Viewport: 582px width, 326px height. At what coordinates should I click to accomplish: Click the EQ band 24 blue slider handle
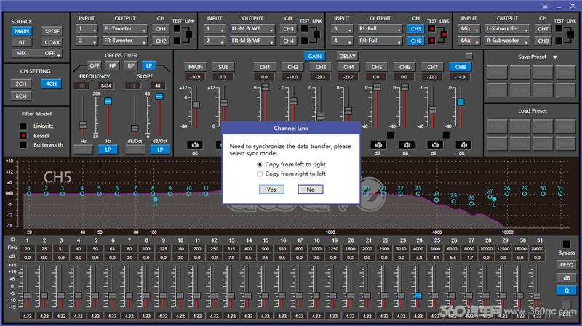[x=418, y=296]
